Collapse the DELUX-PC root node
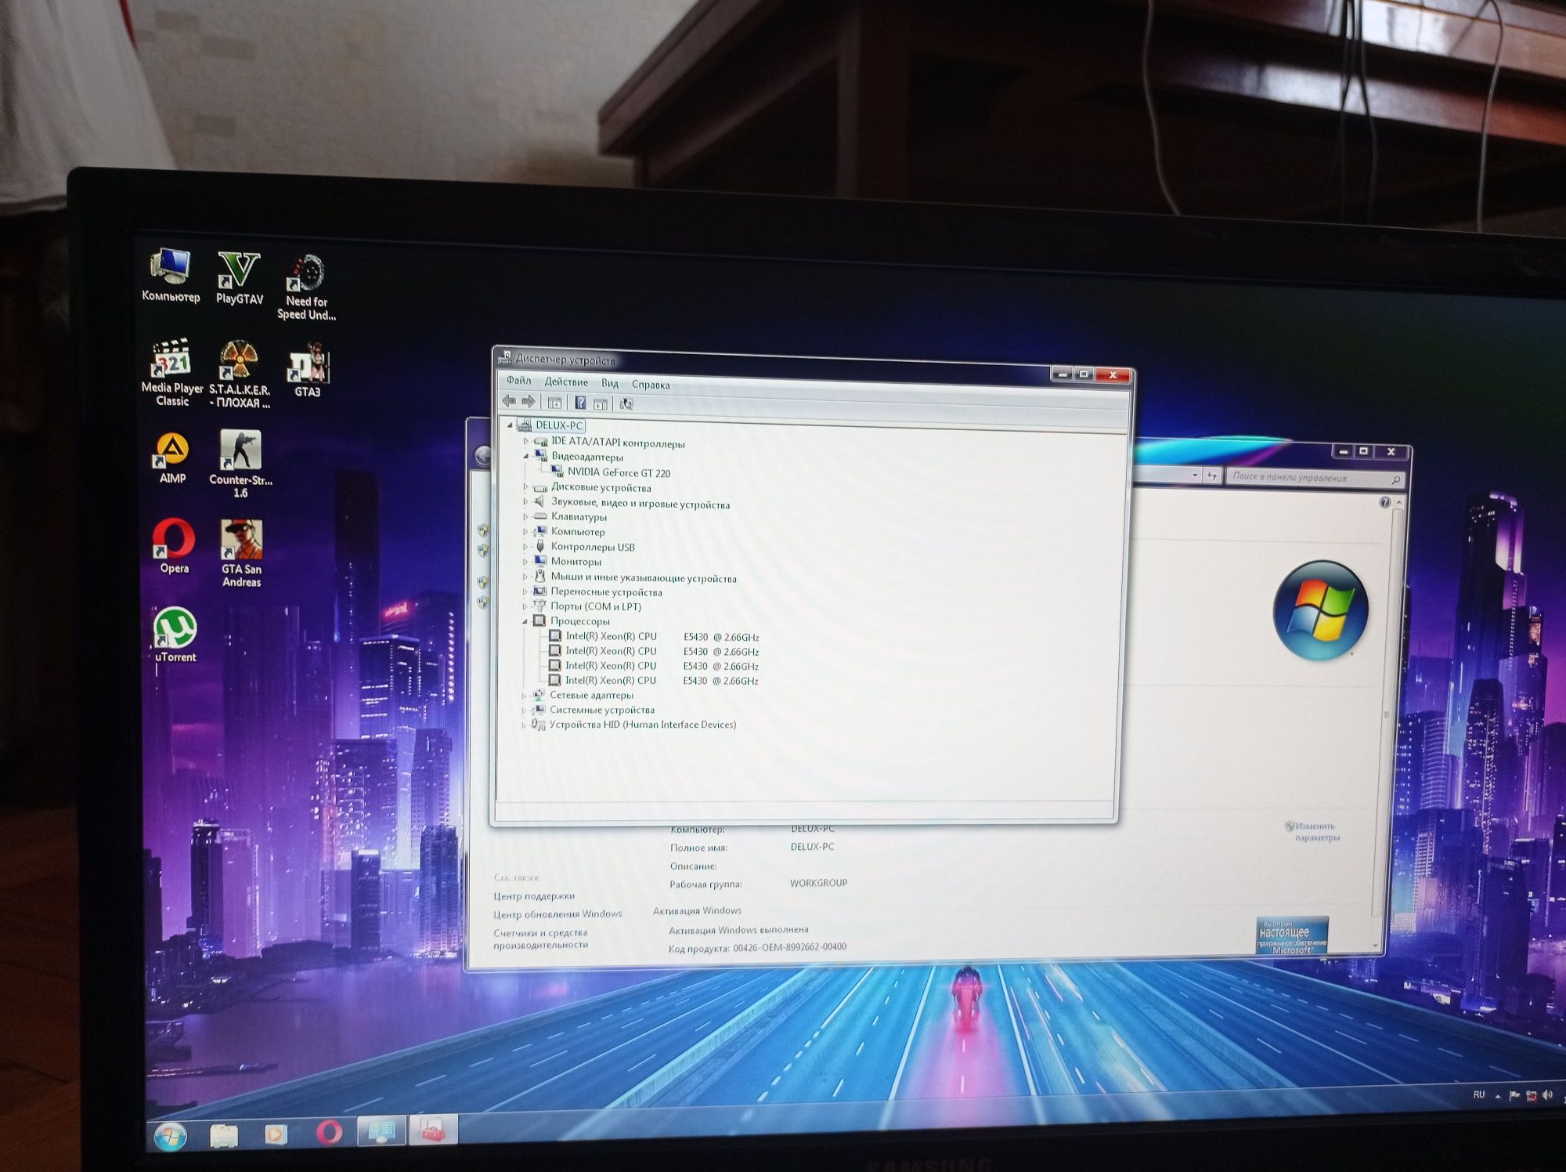The height and width of the screenshot is (1172, 1566). tap(510, 425)
